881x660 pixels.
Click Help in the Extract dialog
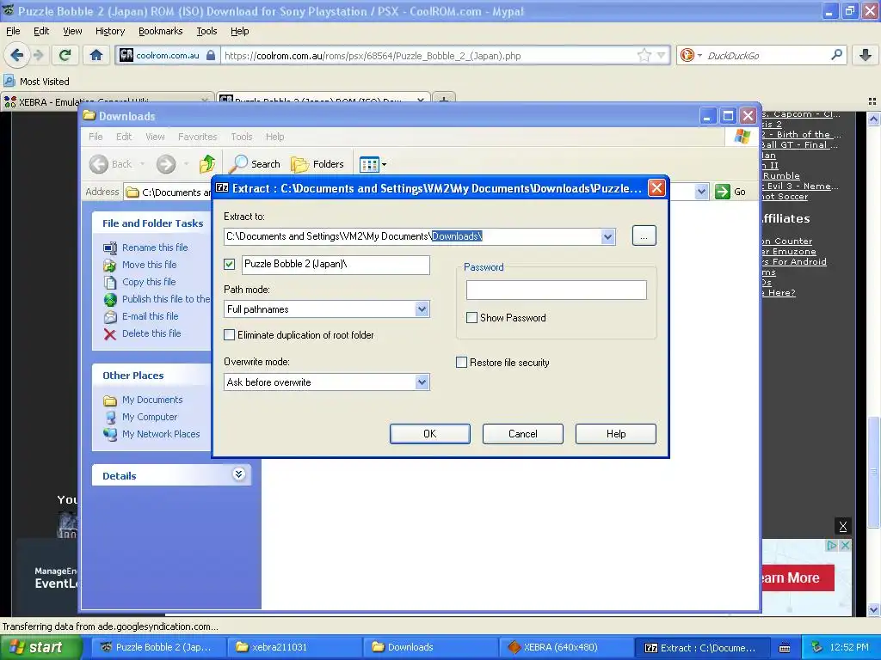[616, 434]
